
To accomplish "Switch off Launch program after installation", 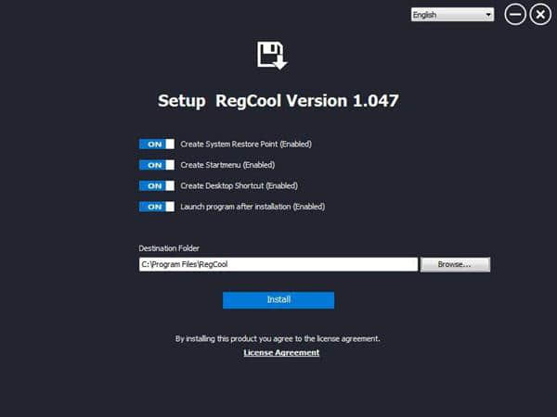I will click(x=156, y=207).
